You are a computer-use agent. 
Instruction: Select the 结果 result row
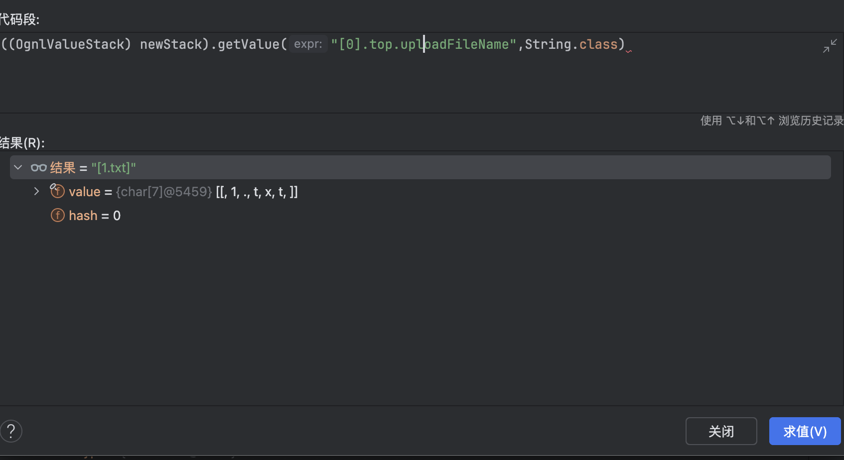pos(64,167)
